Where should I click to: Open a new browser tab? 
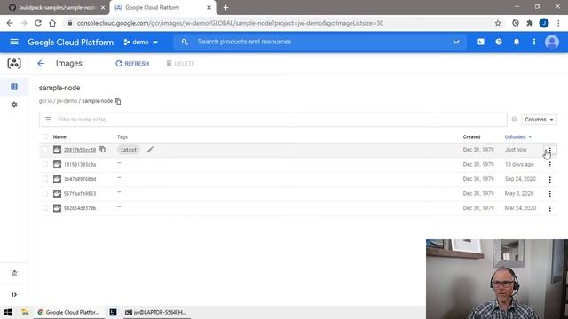click(225, 8)
